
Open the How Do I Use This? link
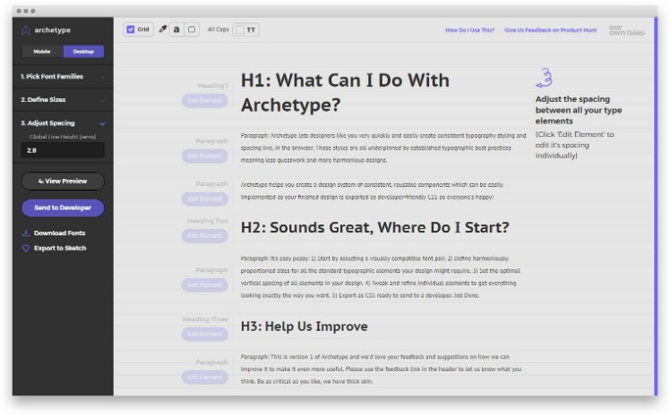point(469,30)
